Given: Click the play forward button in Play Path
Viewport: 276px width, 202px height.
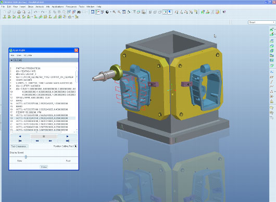Looking at the screenshot, I should pos(67,136).
